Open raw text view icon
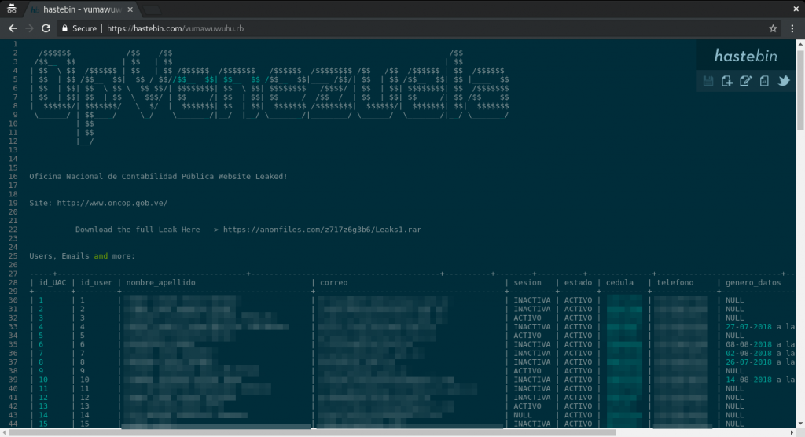805x437 pixels. click(x=764, y=81)
